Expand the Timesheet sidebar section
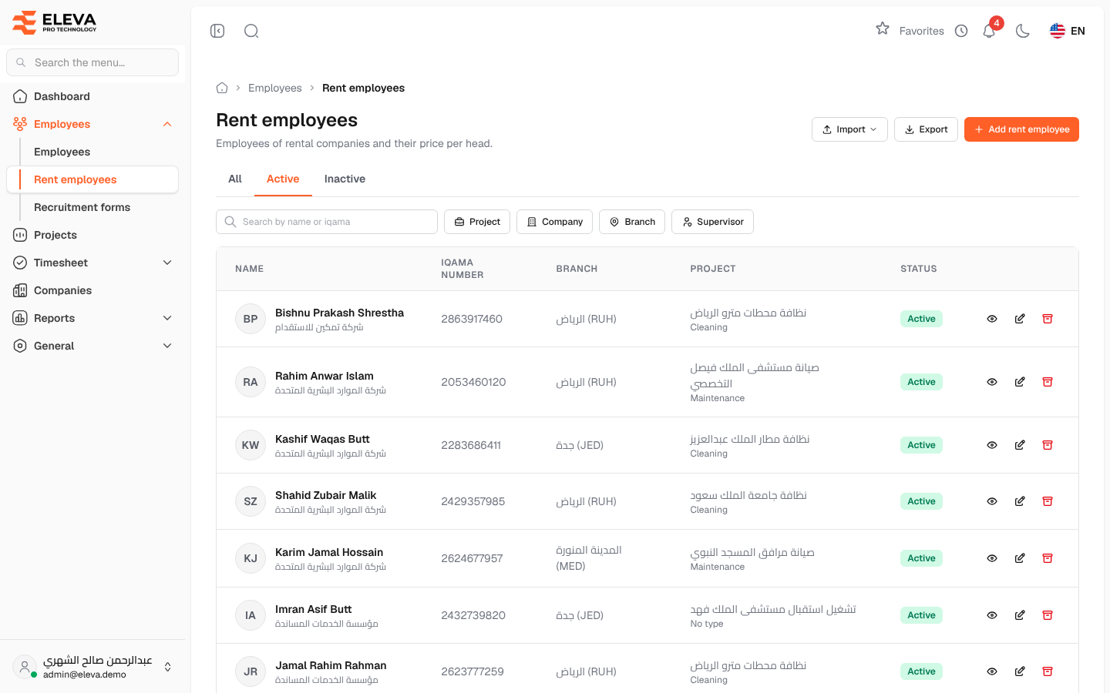This screenshot has height=693, width=1110. [x=92, y=263]
